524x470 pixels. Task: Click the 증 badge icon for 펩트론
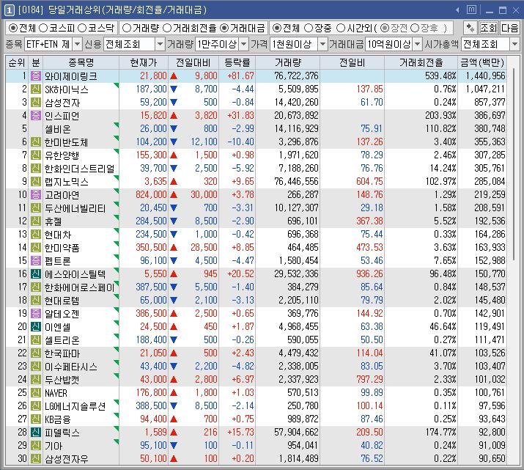pyautogui.click(x=35, y=261)
